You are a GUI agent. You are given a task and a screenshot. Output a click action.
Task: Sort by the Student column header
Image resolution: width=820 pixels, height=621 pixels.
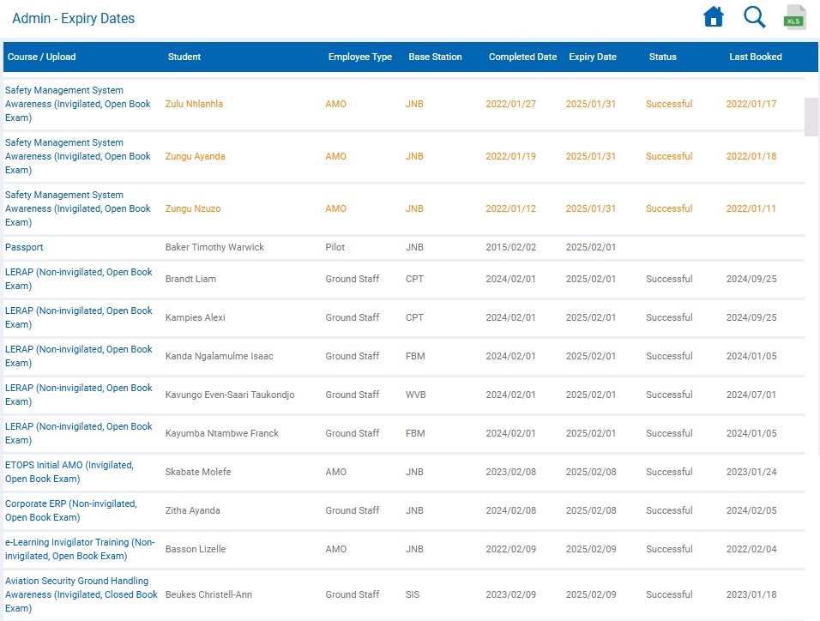[x=184, y=57]
